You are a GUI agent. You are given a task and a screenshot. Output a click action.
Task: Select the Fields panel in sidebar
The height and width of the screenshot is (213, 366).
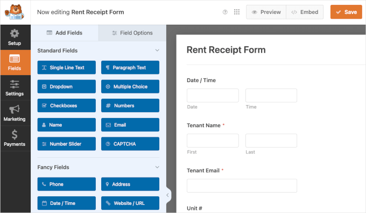15,62
